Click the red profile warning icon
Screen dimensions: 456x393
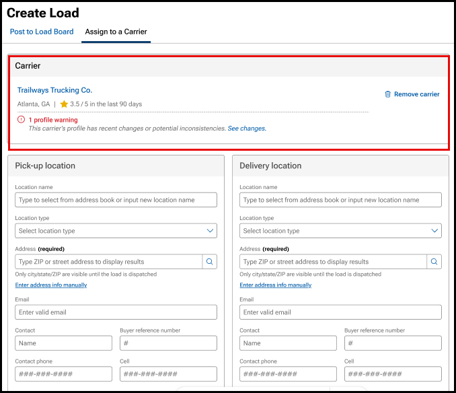click(x=21, y=120)
